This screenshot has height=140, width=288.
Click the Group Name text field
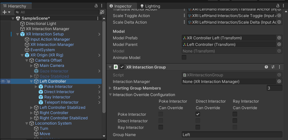[232, 134]
